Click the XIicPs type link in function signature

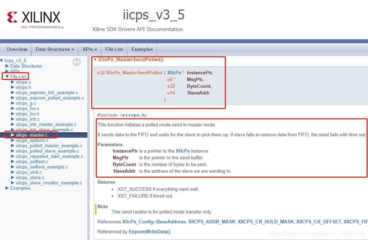pos(174,73)
